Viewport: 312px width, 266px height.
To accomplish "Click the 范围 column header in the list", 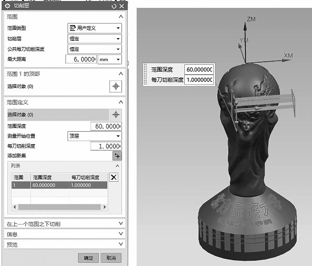I will tap(21, 177).
